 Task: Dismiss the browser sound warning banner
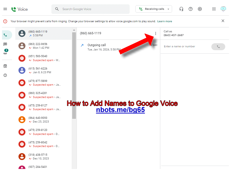point(223,21)
